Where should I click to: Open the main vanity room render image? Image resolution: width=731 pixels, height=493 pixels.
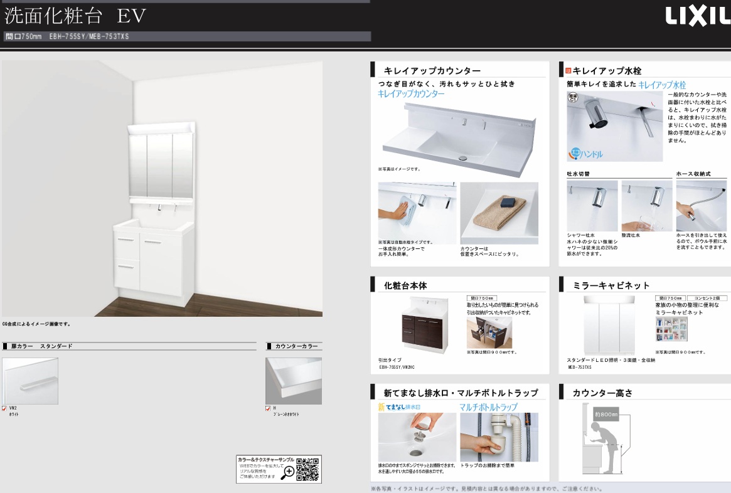163,188
